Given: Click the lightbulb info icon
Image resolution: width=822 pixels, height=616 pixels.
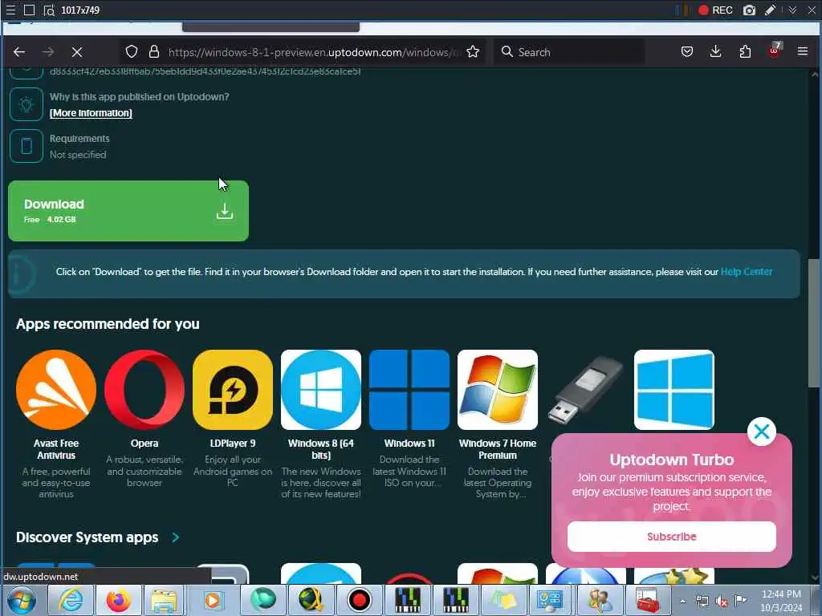Looking at the screenshot, I should pos(26,104).
